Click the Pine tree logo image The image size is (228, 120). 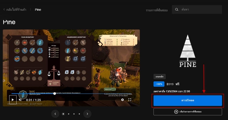pyautogui.click(x=188, y=51)
